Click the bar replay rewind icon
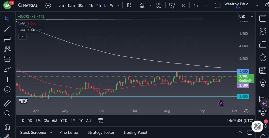 tap(183, 5)
